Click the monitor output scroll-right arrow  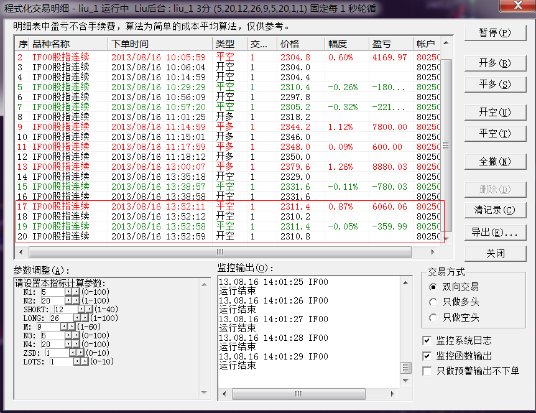[392, 394]
